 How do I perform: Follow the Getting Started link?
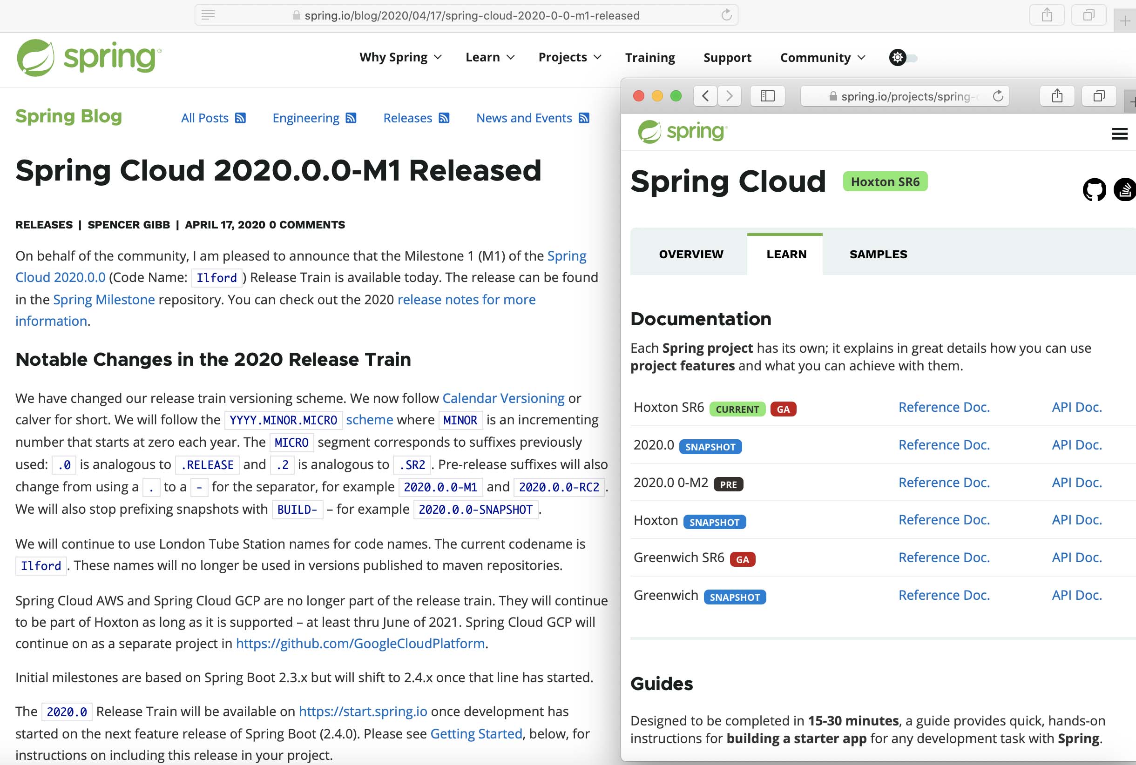coord(476,734)
